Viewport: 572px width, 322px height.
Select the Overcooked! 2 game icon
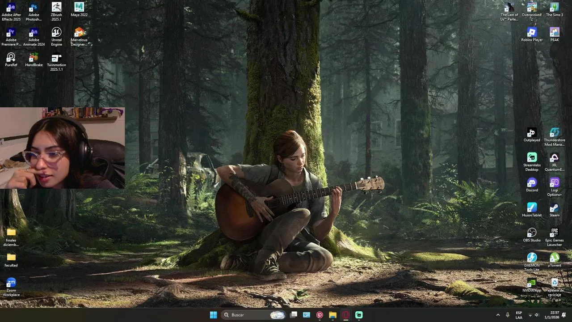[x=532, y=12]
